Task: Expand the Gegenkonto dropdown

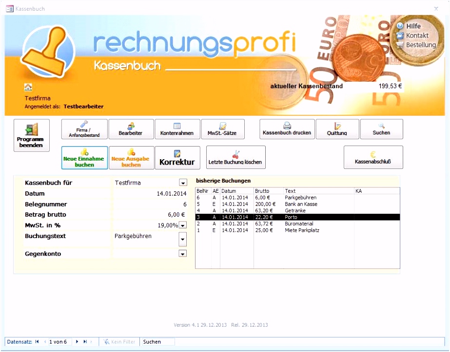Action: [x=182, y=254]
